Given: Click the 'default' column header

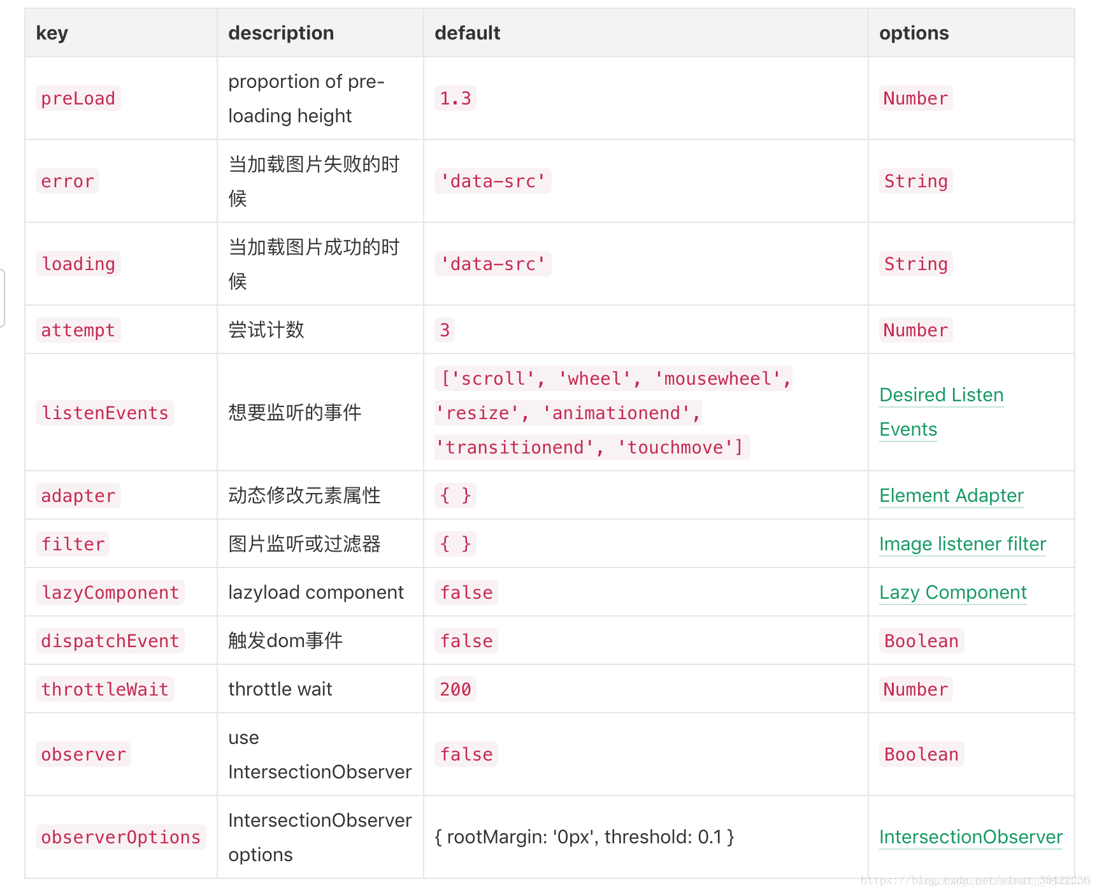Looking at the screenshot, I should click(x=467, y=33).
